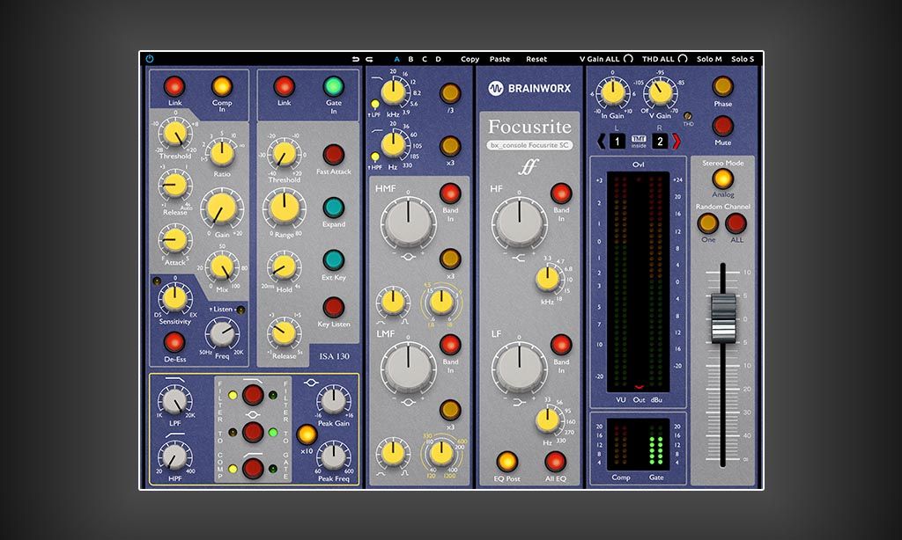The height and width of the screenshot is (540, 902).
Task: Click Copy in the top bar
Action: [x=469, y=59]
